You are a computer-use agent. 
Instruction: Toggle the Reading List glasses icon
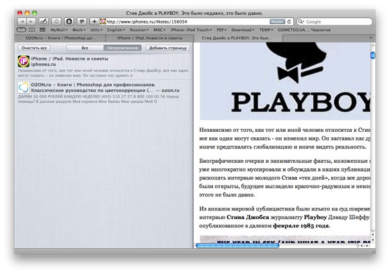point(21,30)
